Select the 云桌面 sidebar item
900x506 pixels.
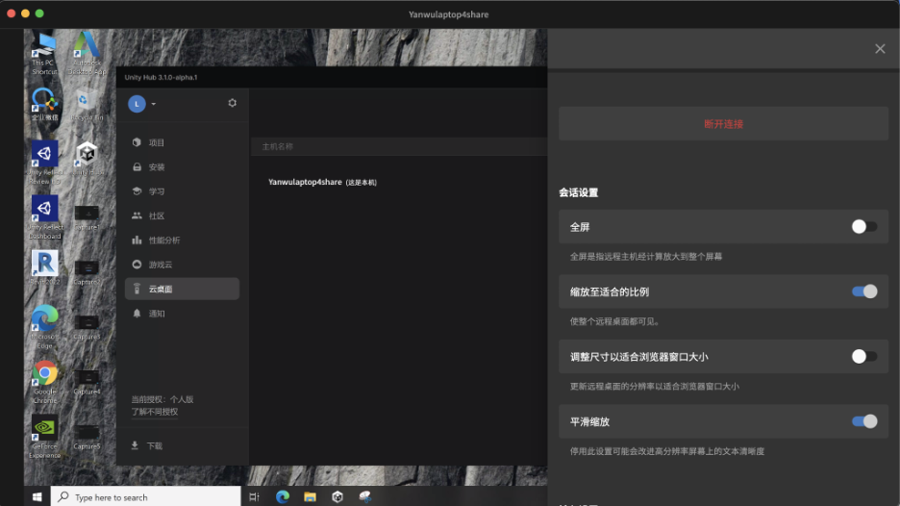(182, 289)
